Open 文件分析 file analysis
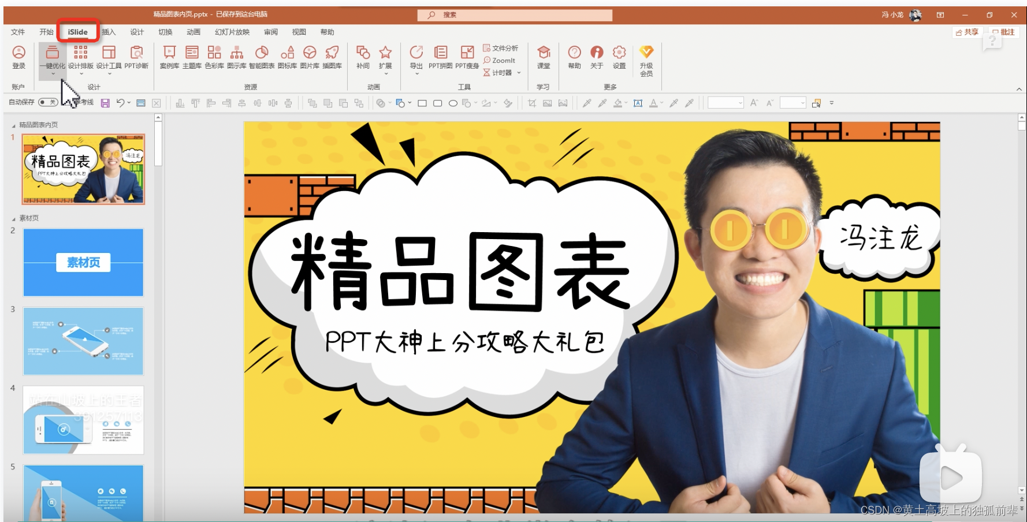Image resolution: width=1027 pixels, height=522 pixels. click(x=501, y=48)
